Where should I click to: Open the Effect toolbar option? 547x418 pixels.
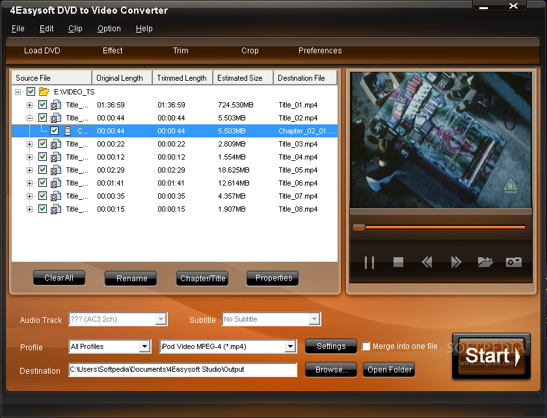click(113, 51)
